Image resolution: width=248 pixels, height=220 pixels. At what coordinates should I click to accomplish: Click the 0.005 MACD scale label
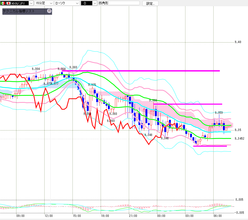point(239,200)
